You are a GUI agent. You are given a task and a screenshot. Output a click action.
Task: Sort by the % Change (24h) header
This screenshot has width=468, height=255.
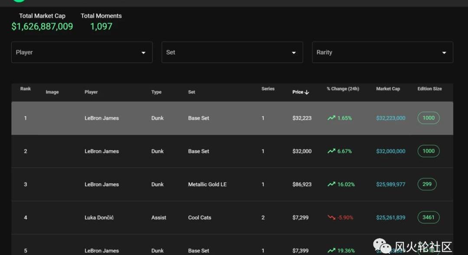pyautogui.click(x=343, y=89)
